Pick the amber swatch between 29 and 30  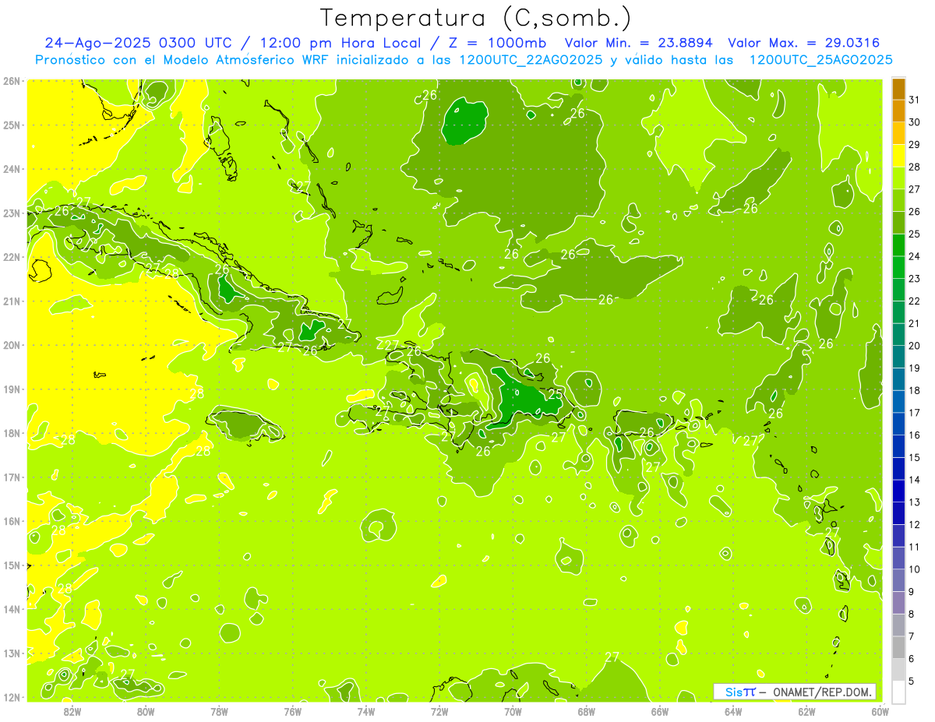(898, 133)
